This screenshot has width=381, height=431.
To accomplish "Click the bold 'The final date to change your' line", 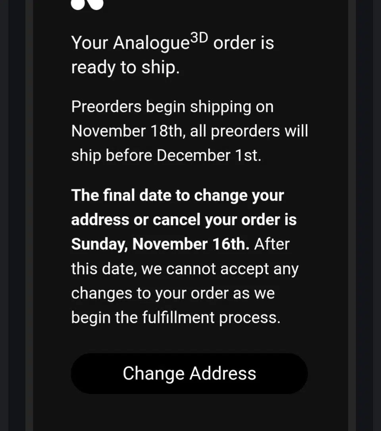I will tap(177, 195).
